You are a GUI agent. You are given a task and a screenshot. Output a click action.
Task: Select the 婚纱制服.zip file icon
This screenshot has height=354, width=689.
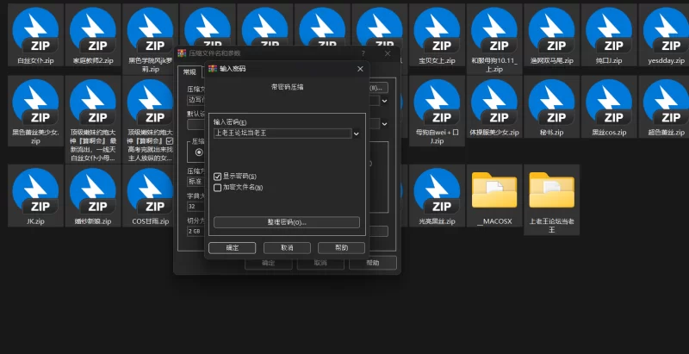93,191
